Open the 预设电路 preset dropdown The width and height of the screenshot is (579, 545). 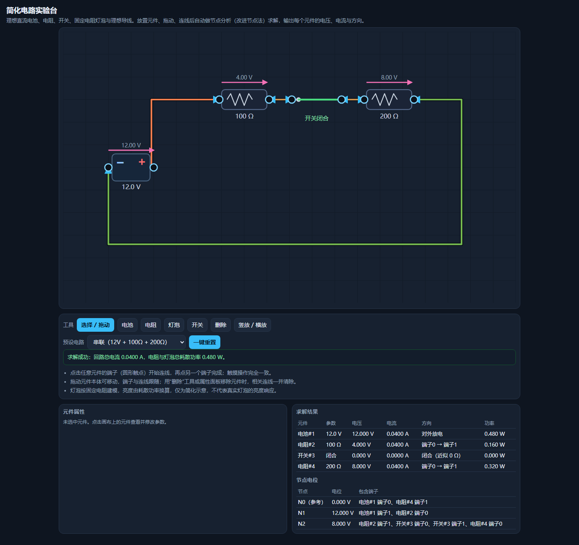[x=137, y=342]
